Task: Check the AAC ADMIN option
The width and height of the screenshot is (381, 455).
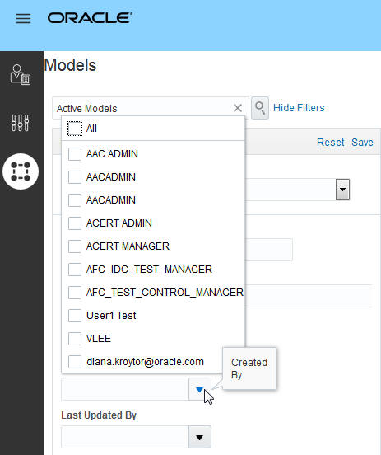Action: click(x=75, y=154)
